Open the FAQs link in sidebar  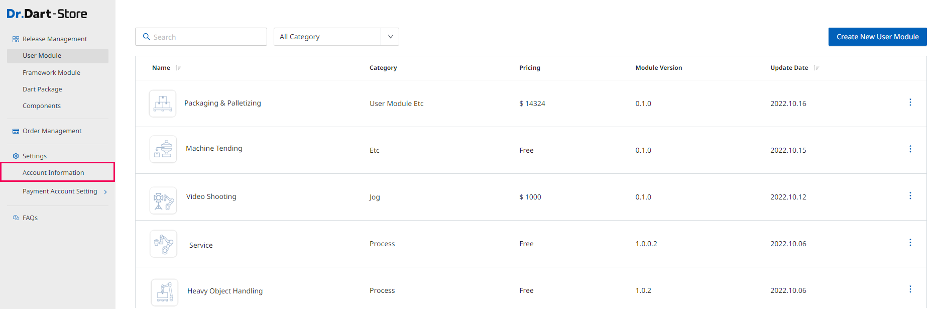pos(30,218)
